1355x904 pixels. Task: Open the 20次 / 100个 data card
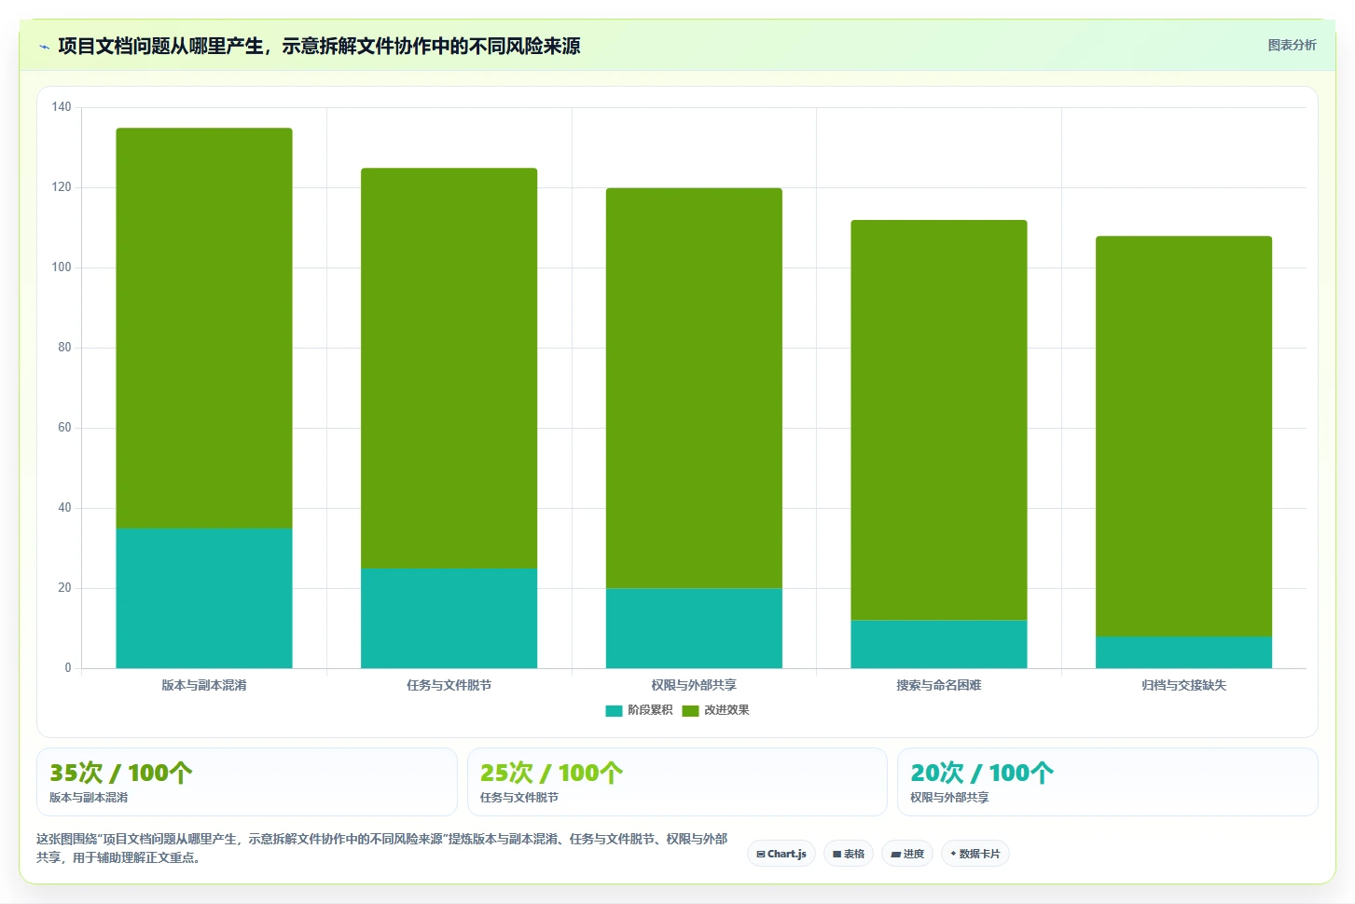1108,782
